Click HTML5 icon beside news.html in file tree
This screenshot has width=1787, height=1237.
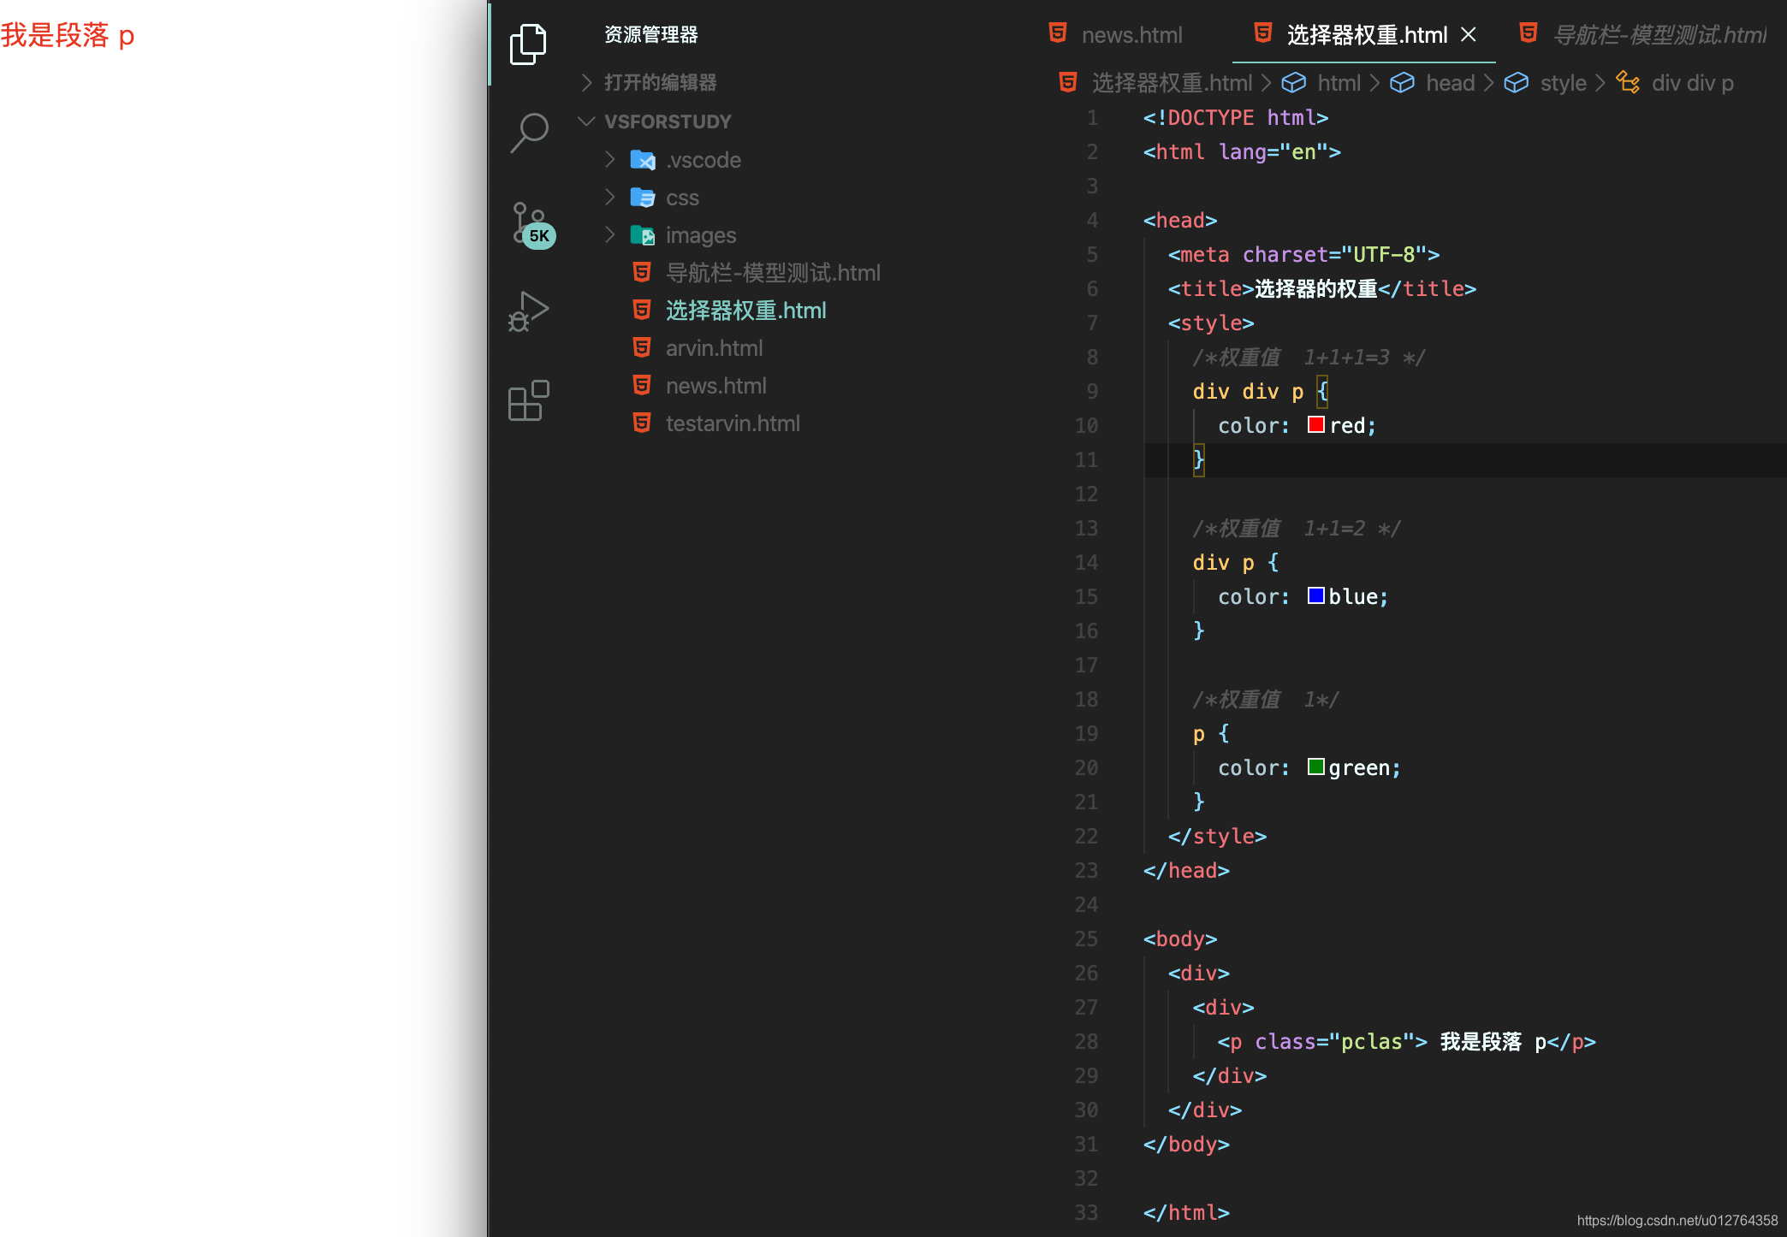(642, 385)
